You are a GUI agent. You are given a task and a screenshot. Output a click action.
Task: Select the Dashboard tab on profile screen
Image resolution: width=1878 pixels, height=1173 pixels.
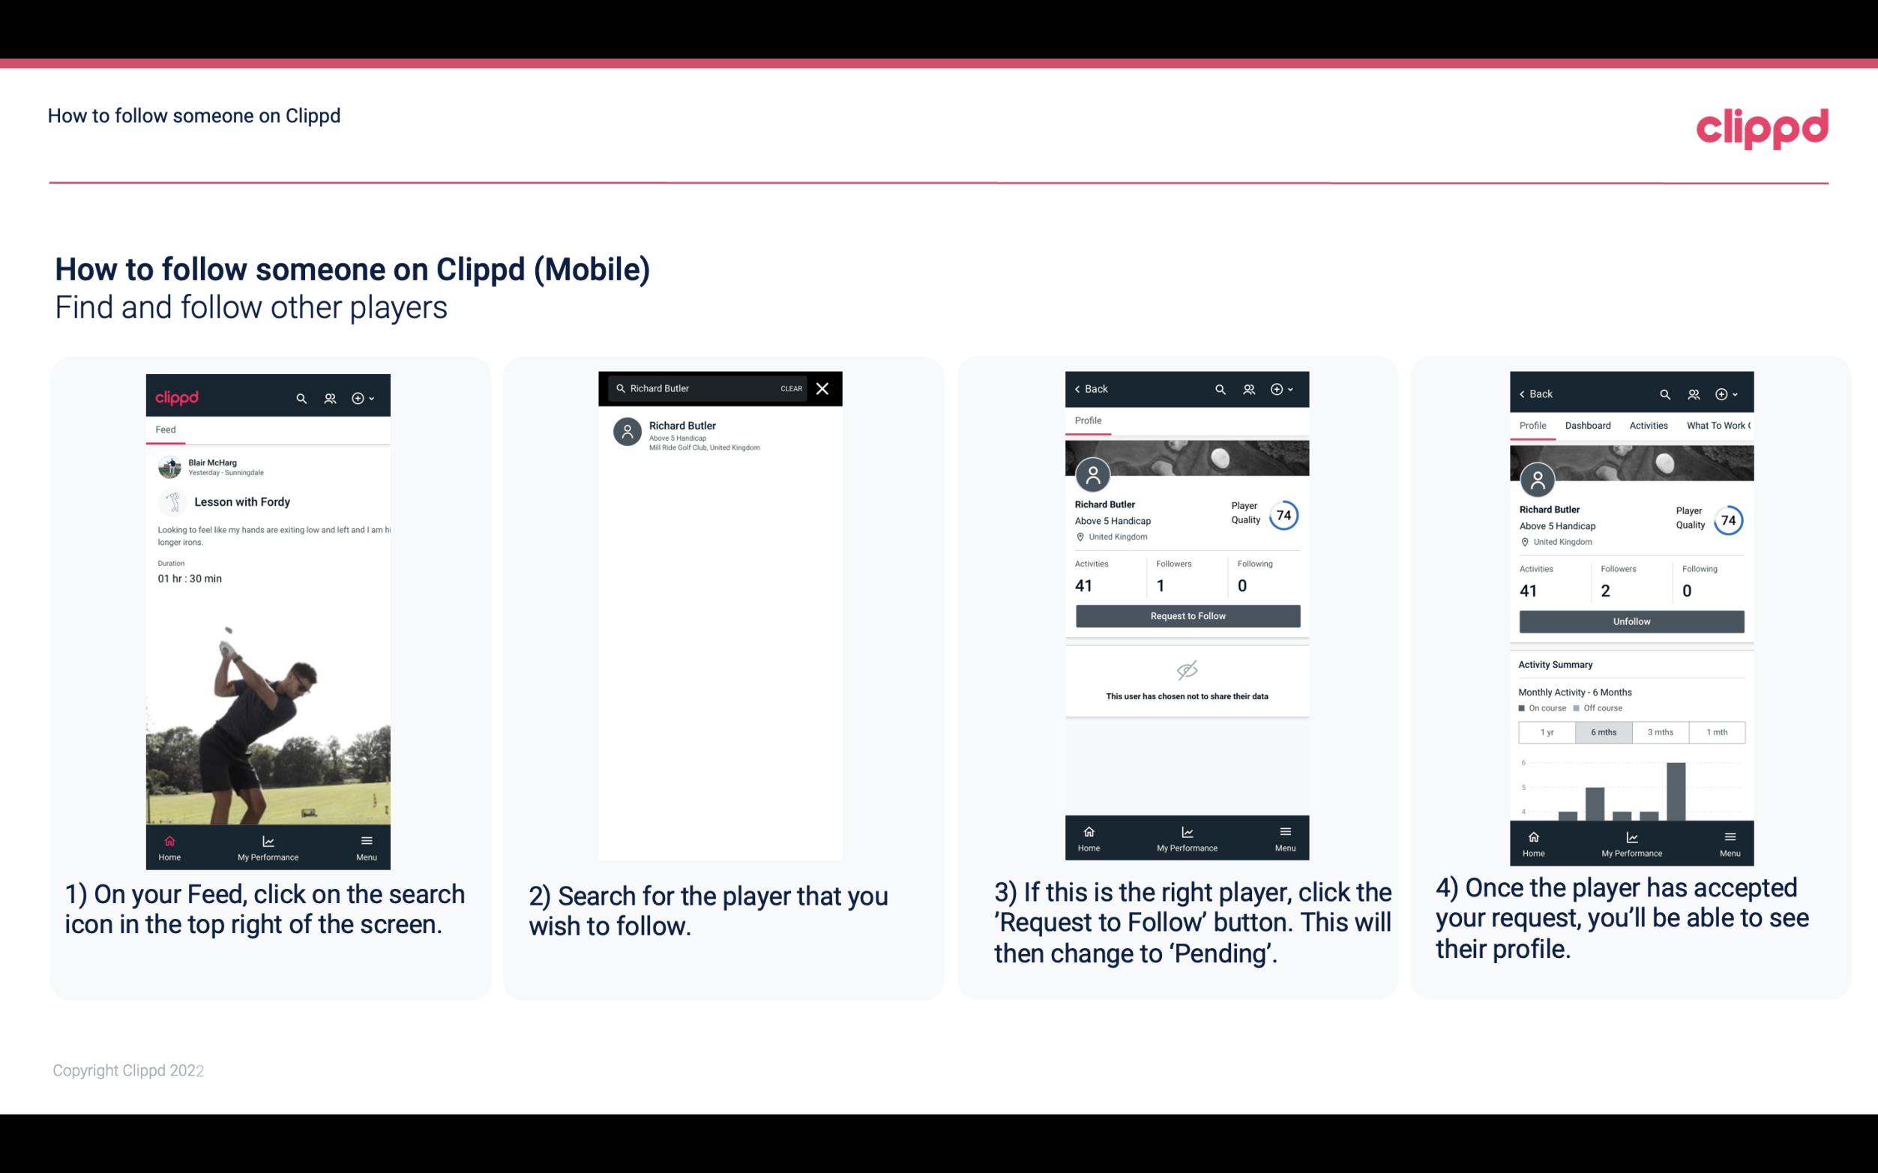click(1588, 424)
